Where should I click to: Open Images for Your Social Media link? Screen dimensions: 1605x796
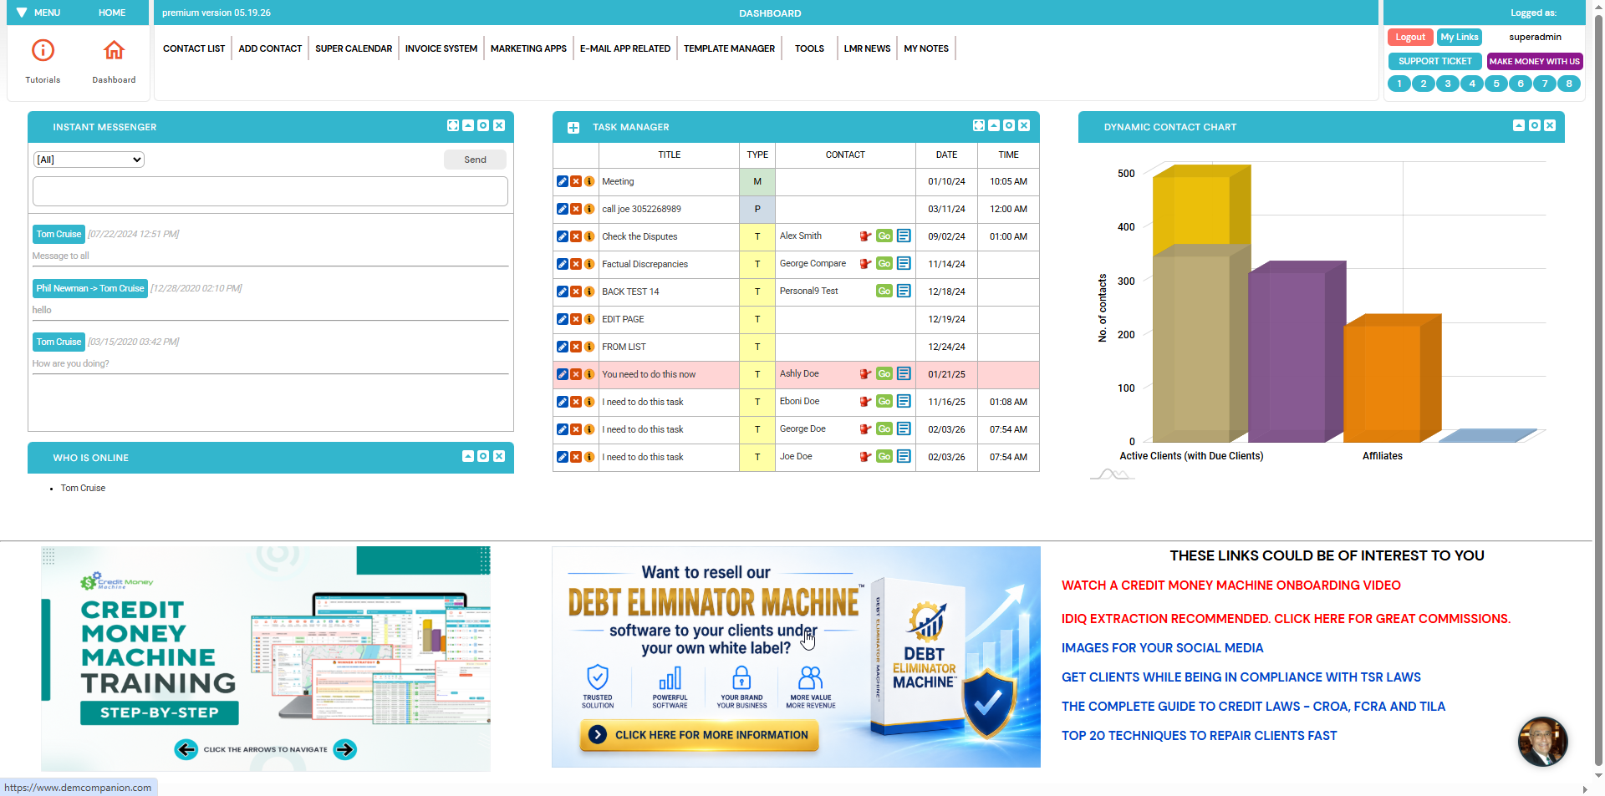tap(1162, 648)
